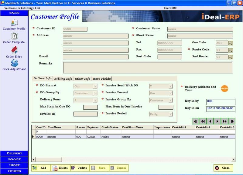Go to the first record
Screen dimensions: 243x175
195,121
